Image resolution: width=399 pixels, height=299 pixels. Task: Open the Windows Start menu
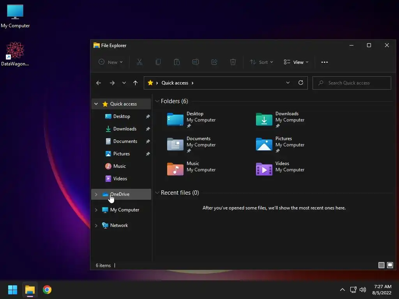12,290
